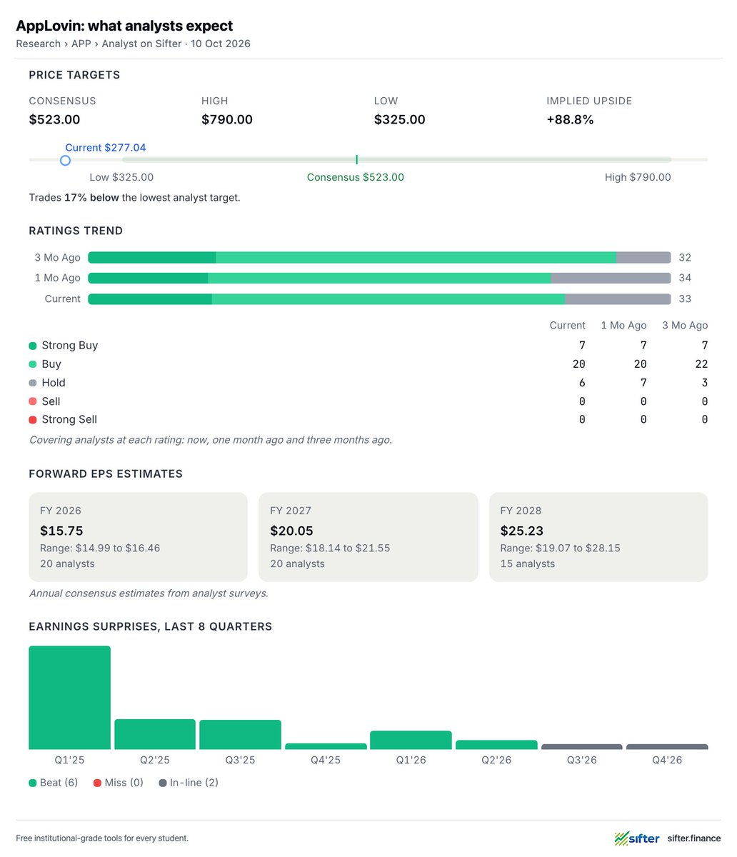Click the current price circle marker
The image size is (737, 857).
[x=65, y=161]
